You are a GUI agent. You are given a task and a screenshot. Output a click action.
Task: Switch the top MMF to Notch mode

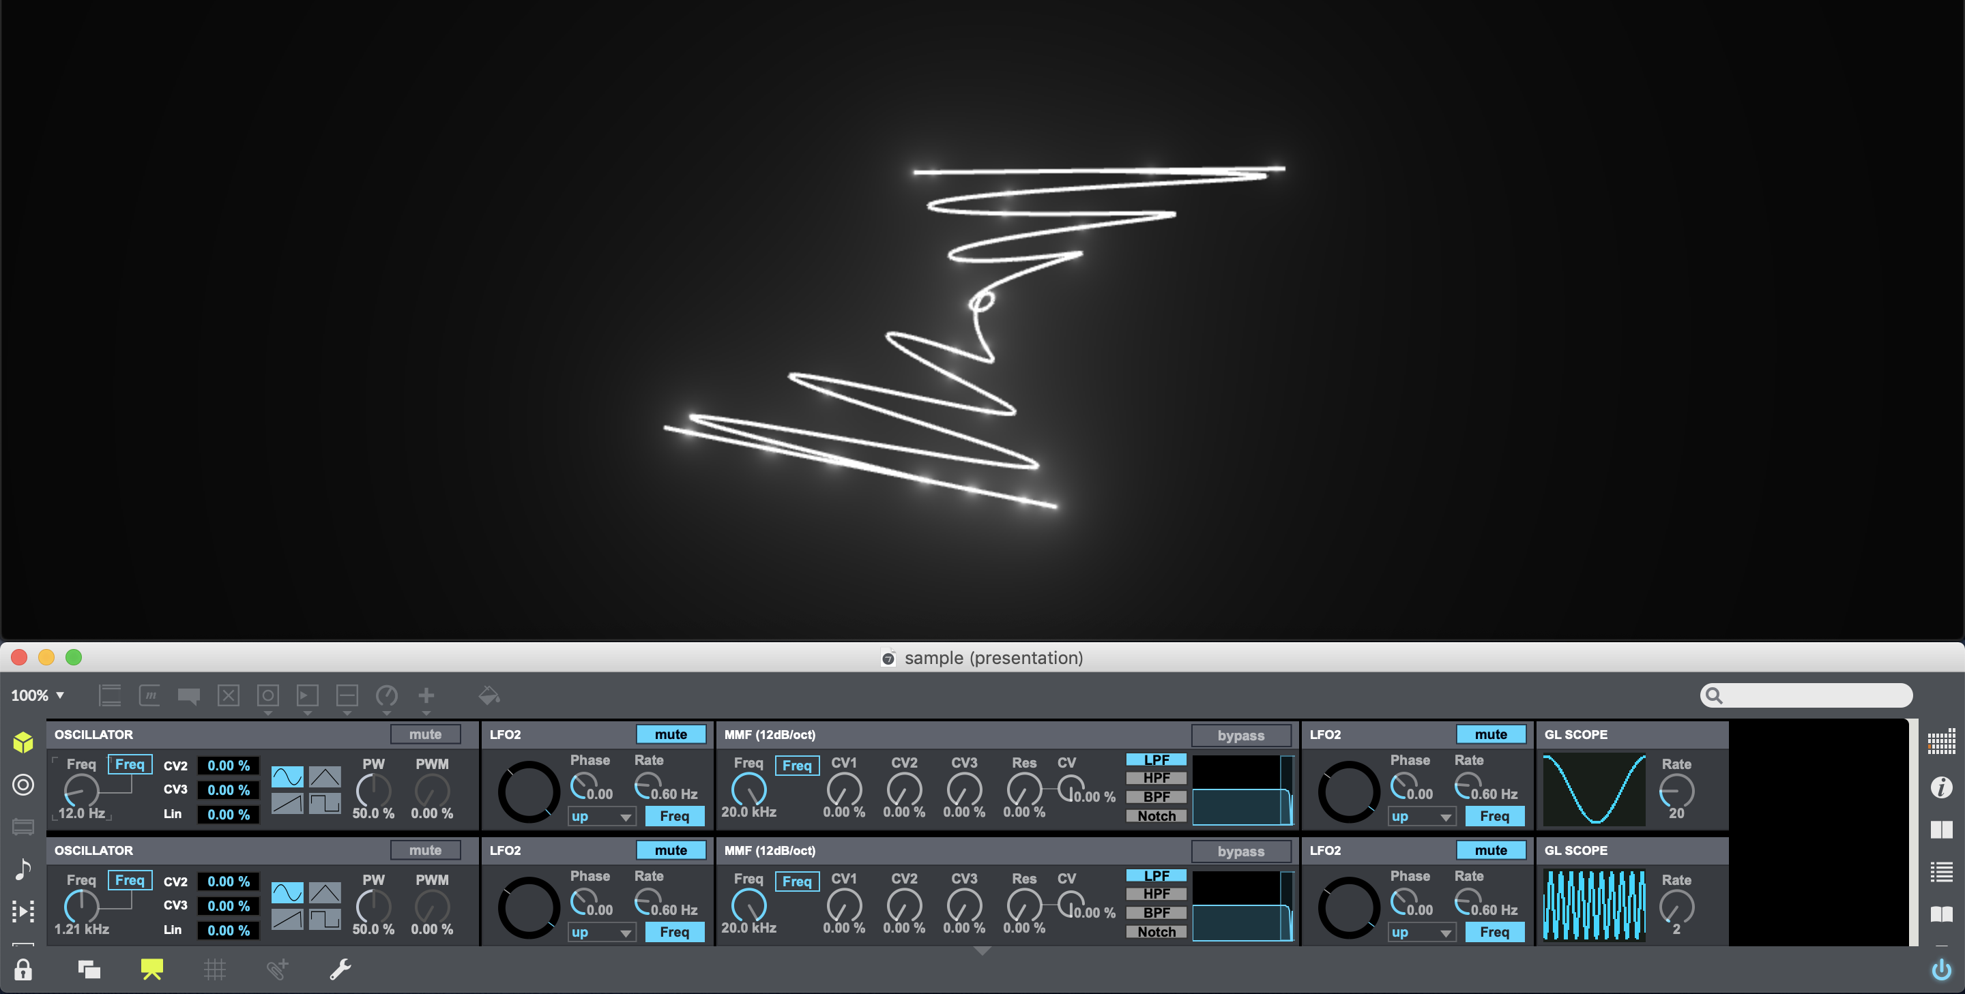pyautogui.click(x=1155, y=815)
